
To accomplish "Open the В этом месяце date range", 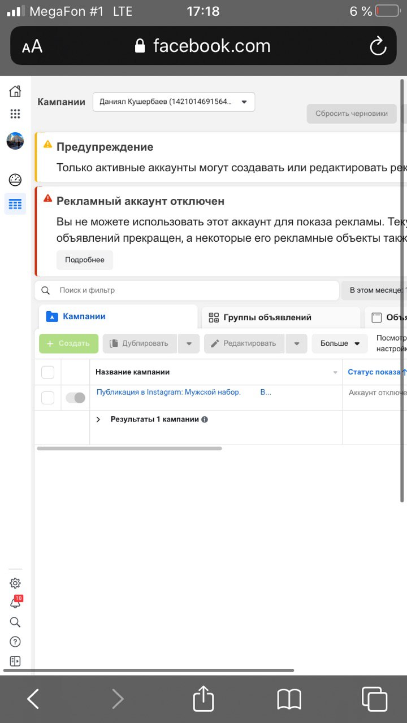I will click(374, 290).
